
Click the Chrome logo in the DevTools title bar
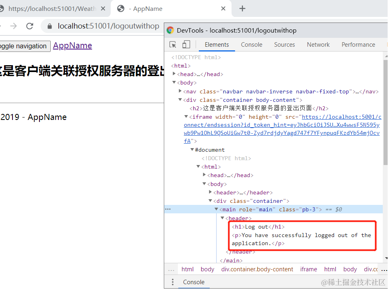point(170,30)
